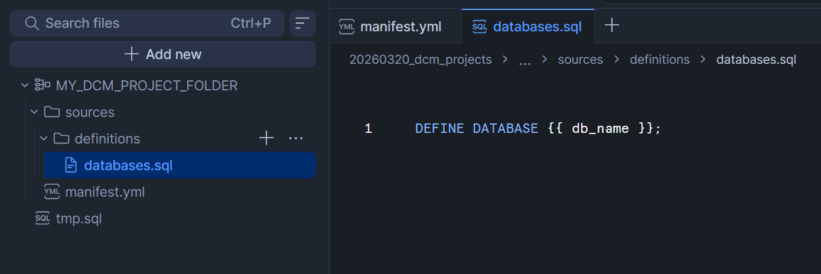Open a new editor tab with plus

click(x=612, y=25)
